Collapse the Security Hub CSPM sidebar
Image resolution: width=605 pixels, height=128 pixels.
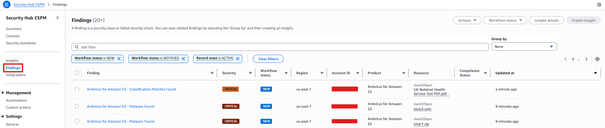tap(57, 18)
